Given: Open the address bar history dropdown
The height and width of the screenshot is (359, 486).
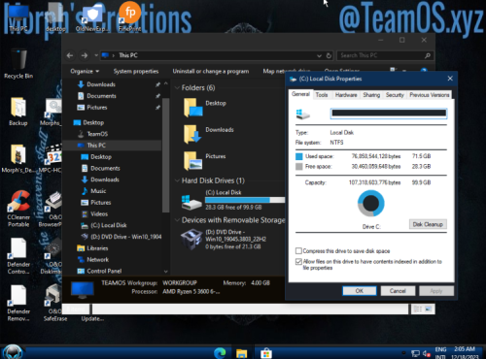Looking at the screenshot, I should point(319,55).
